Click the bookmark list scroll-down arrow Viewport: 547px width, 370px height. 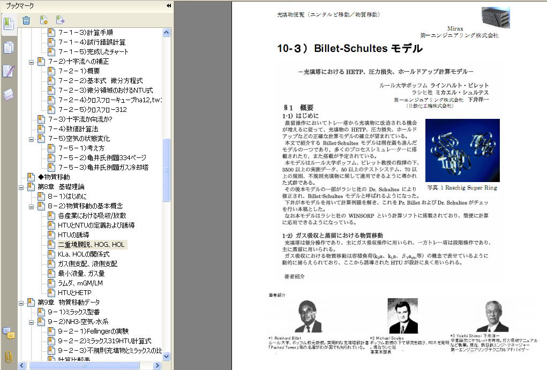pos(167,357)
